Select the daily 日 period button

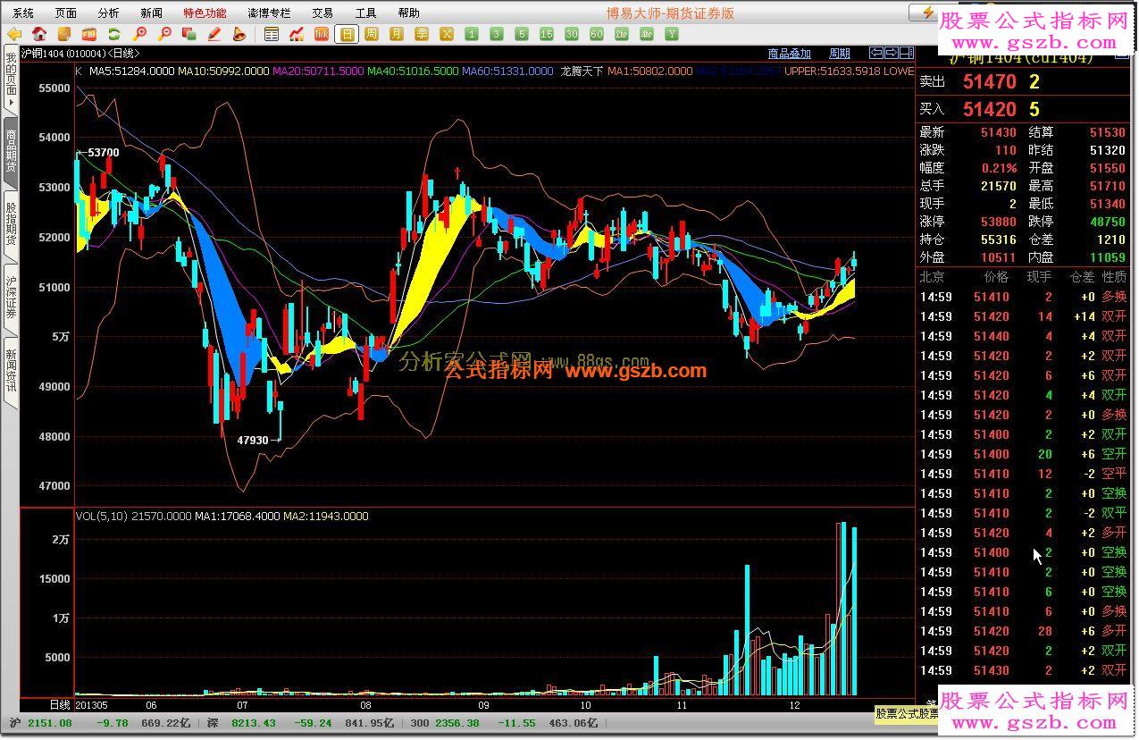(x=347, y=34)
